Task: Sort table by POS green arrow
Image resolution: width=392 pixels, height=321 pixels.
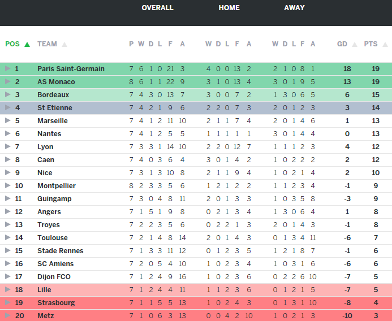Action: 27,44
